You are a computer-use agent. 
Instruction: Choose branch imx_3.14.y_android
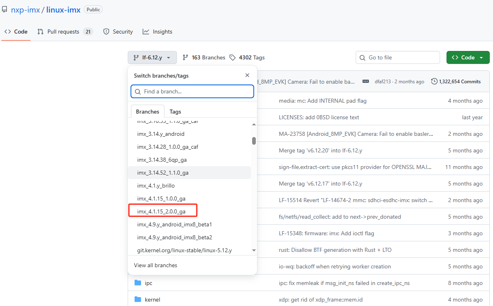[x=189, y=134]
